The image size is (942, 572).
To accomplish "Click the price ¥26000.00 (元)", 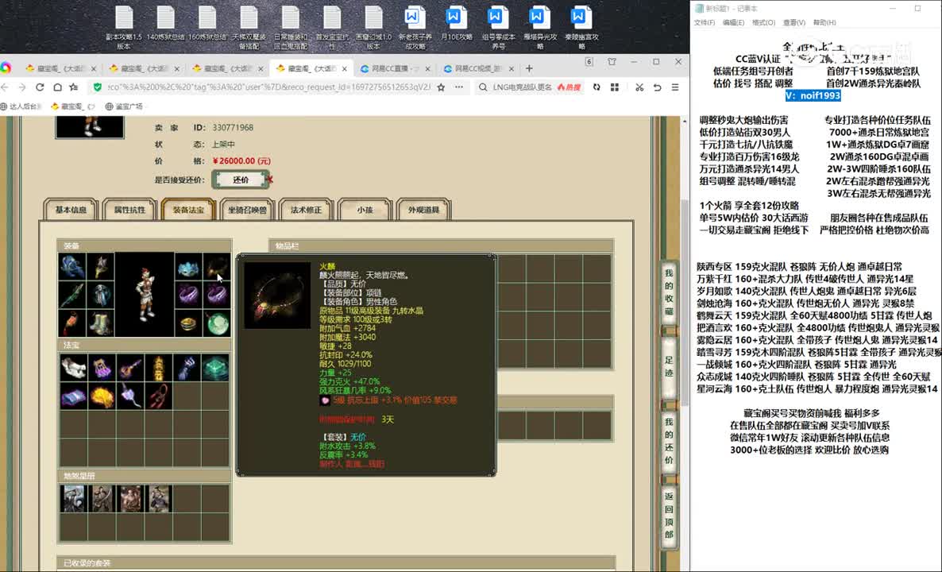I will (241, 161).
